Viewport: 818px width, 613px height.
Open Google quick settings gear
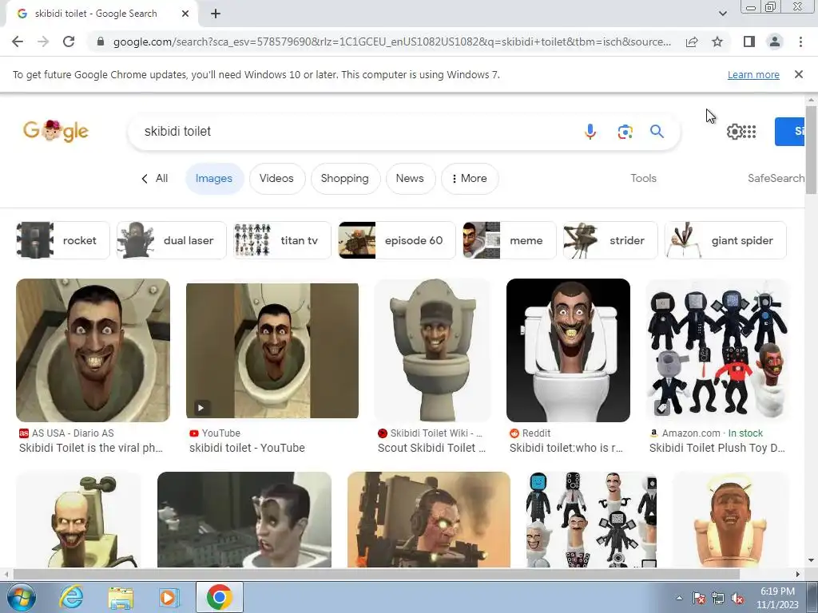[735, 132]
